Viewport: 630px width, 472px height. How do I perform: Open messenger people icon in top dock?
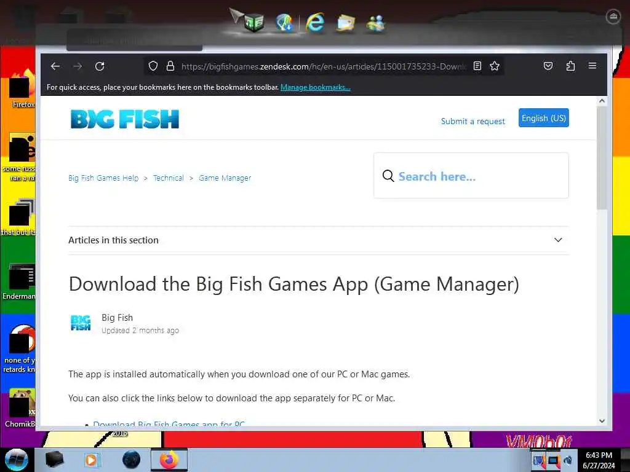click(x=376, y=23)
